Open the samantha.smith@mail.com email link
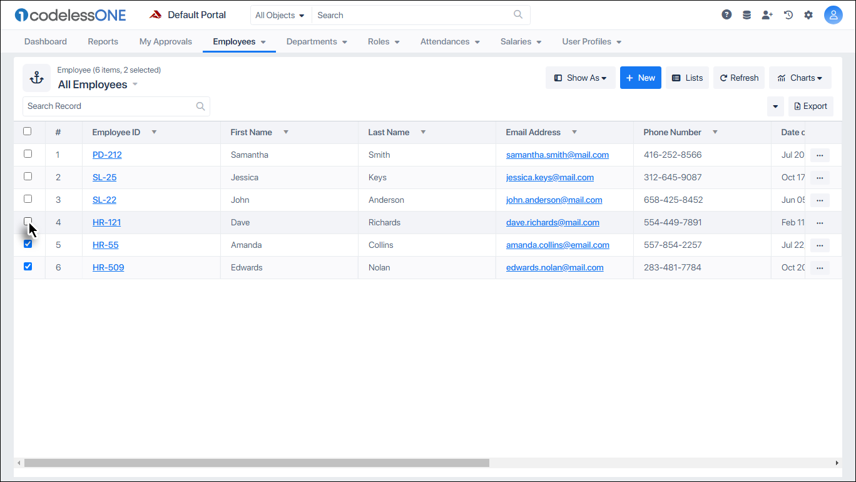856x482 pixels. click(557, 155)
